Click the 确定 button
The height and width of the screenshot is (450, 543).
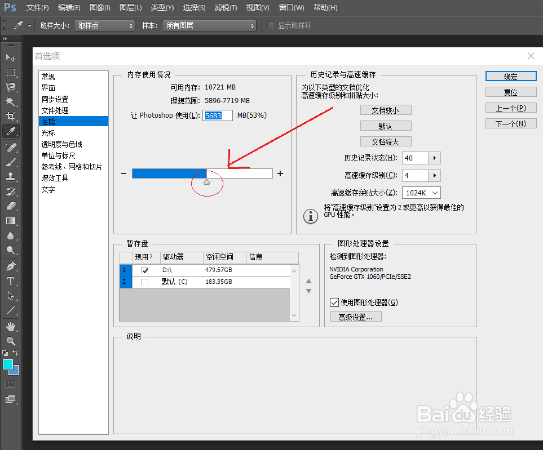(511, 76)
